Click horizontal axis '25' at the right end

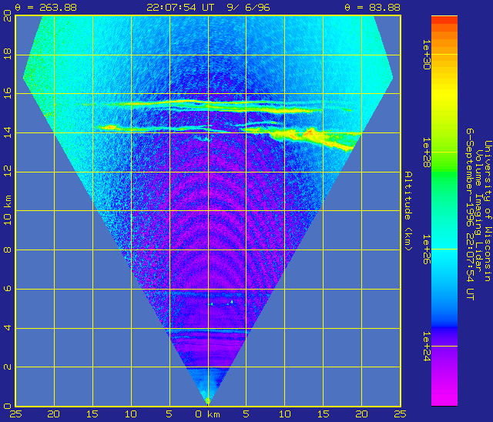[400, 414]
